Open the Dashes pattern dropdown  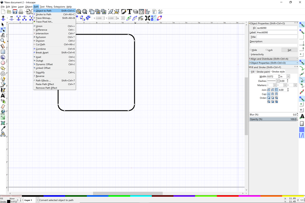(x=278, y=81)
